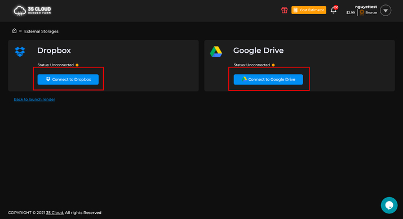Follow the Back to launch render link
Viewport: 403px width, 219px height.
tap(34, 99)
